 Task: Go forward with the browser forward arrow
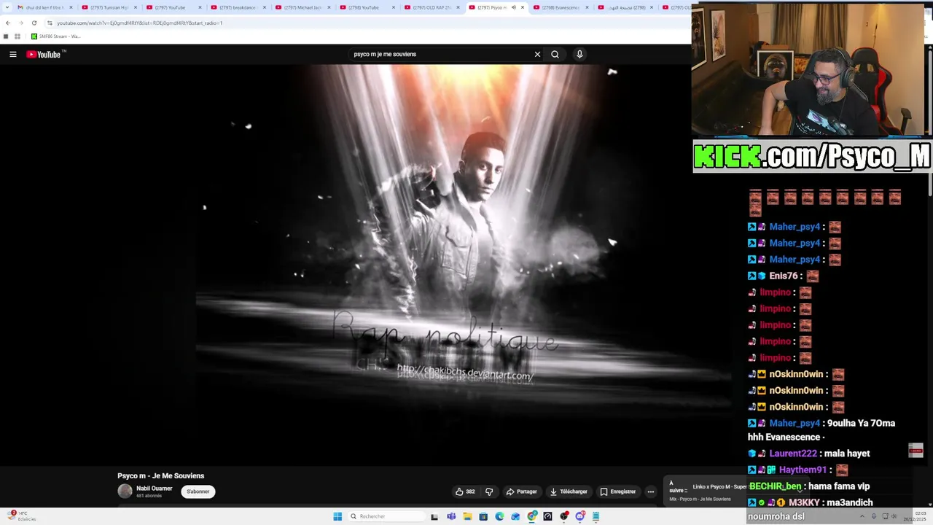tap(20, 23)
